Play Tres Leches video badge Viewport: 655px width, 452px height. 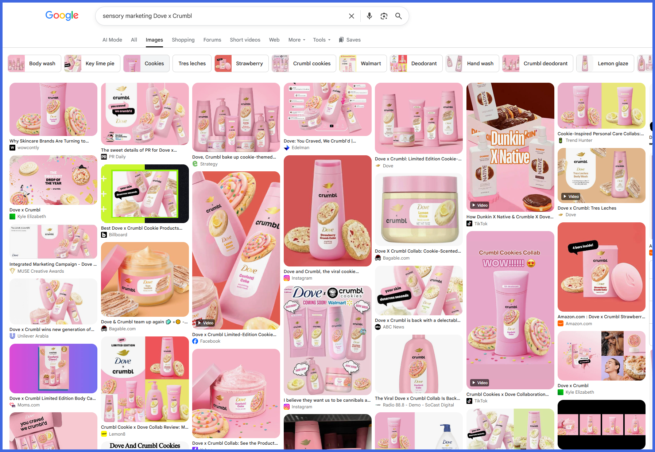(x=570, y=196)
